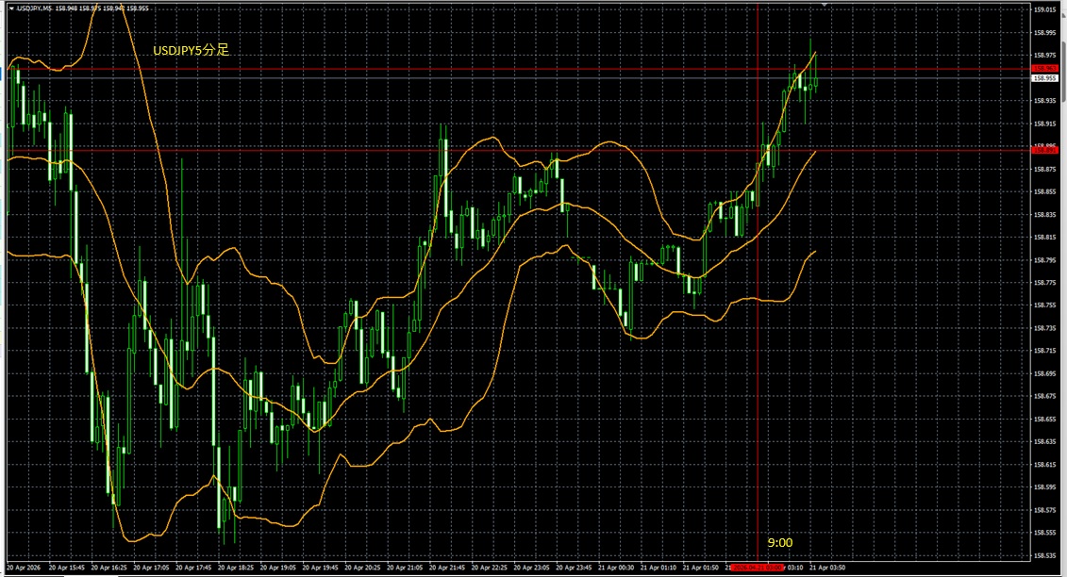Screen dimensions: 1067x577
Task: Click the red date tag on time axis
Action: (x=755, y=569)
